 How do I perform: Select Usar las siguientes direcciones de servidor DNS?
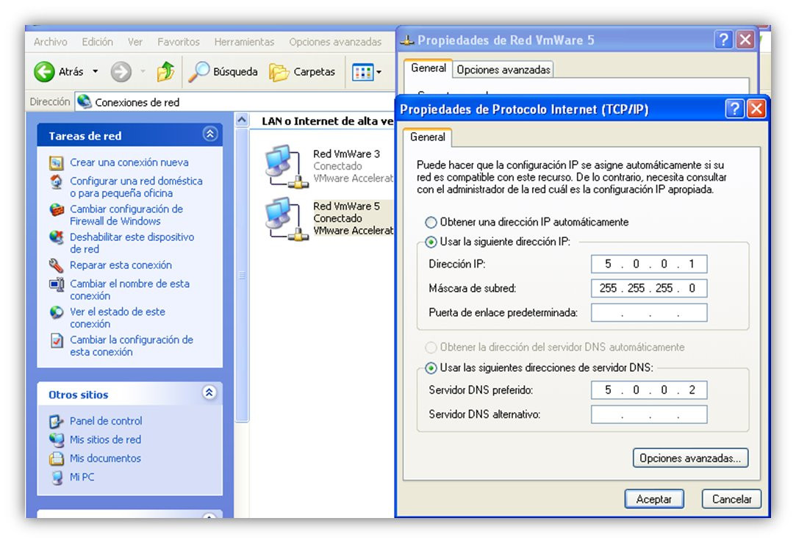click(431, 368)
